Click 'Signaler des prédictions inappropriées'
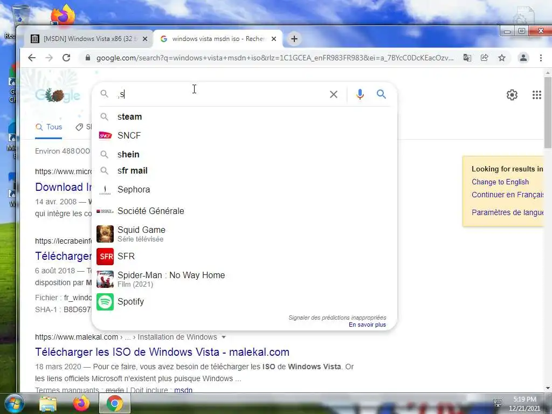The height and width of the screenshot is (414, 552). pos(337,318)
